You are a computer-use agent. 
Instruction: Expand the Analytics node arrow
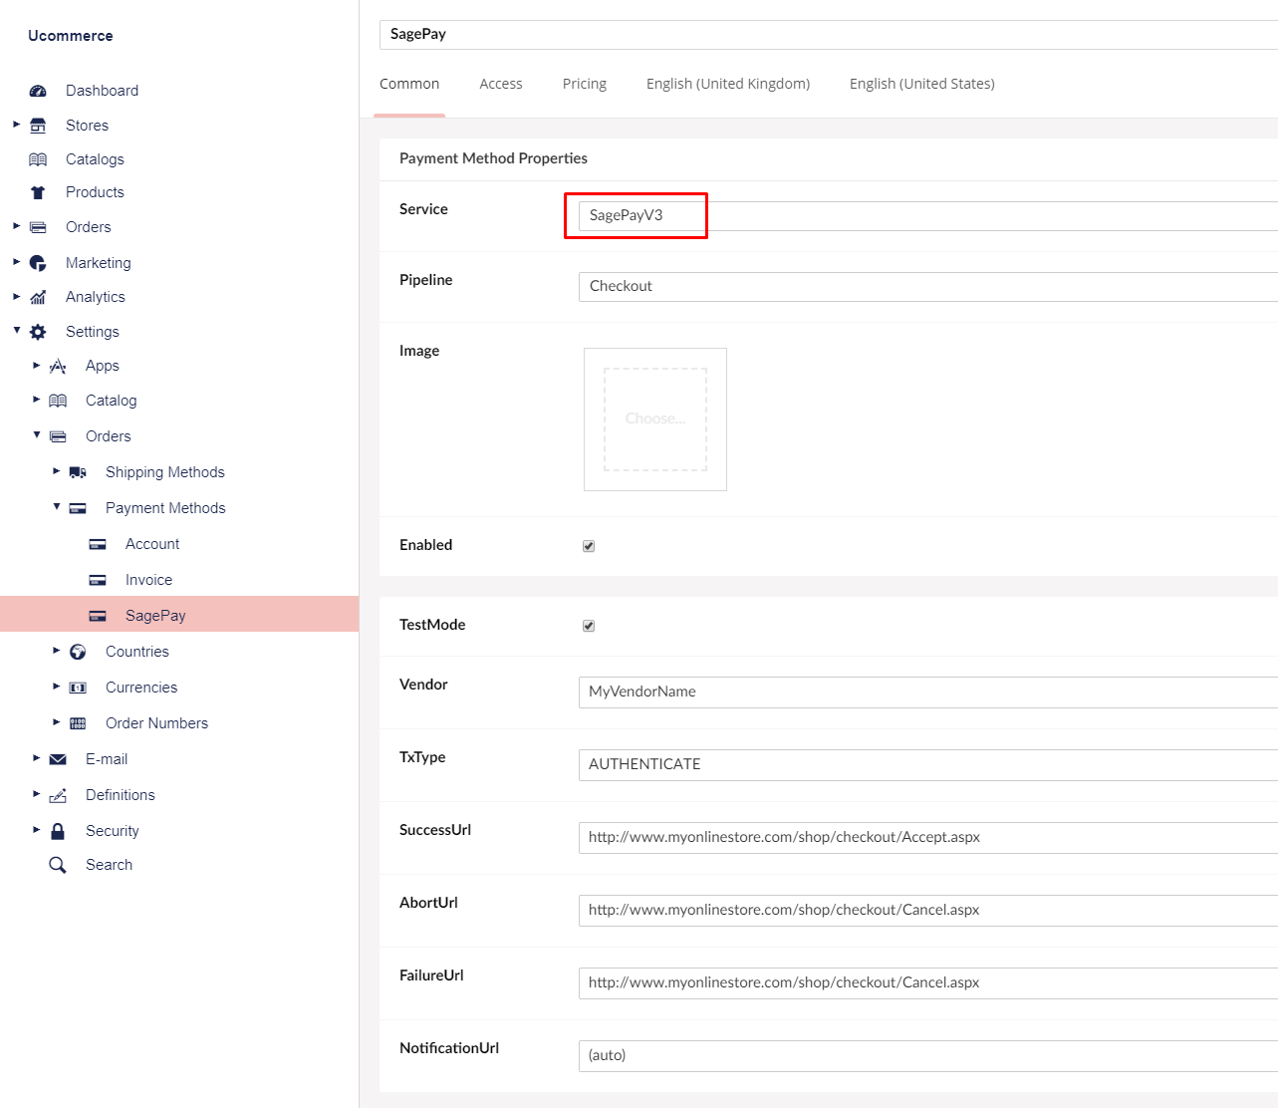pyautogui.click(x=16, y=296)
